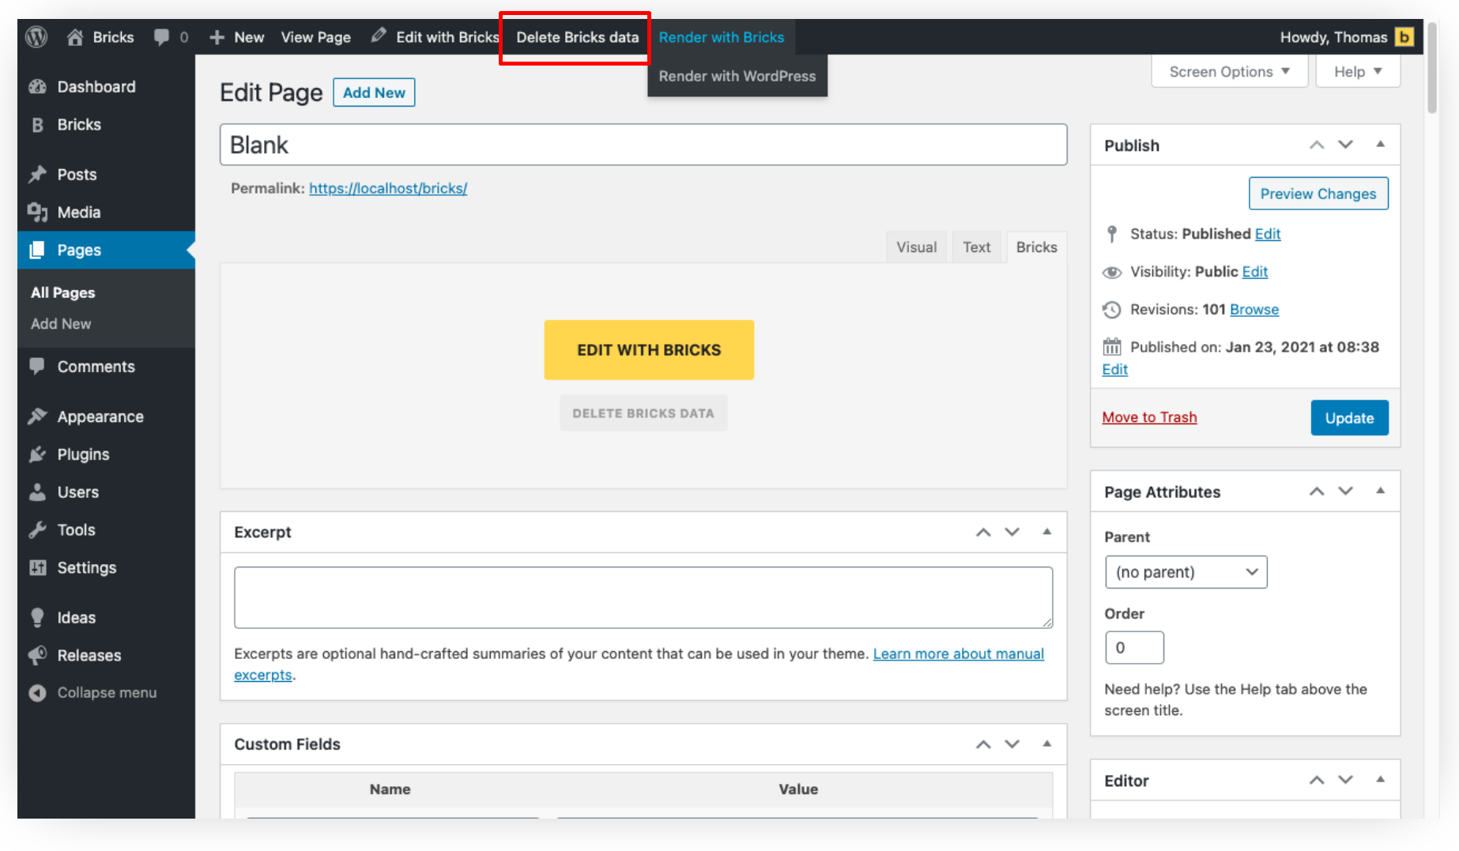1459x851 pixels.
Task: Click the gray DELETE BRICKS DATA button
Action: coord(643,413)
